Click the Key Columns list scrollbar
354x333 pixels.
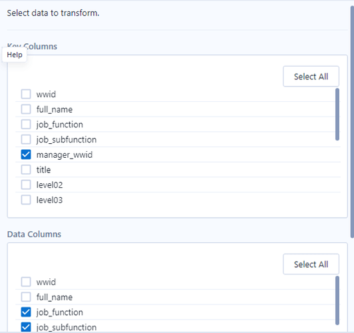337,115
